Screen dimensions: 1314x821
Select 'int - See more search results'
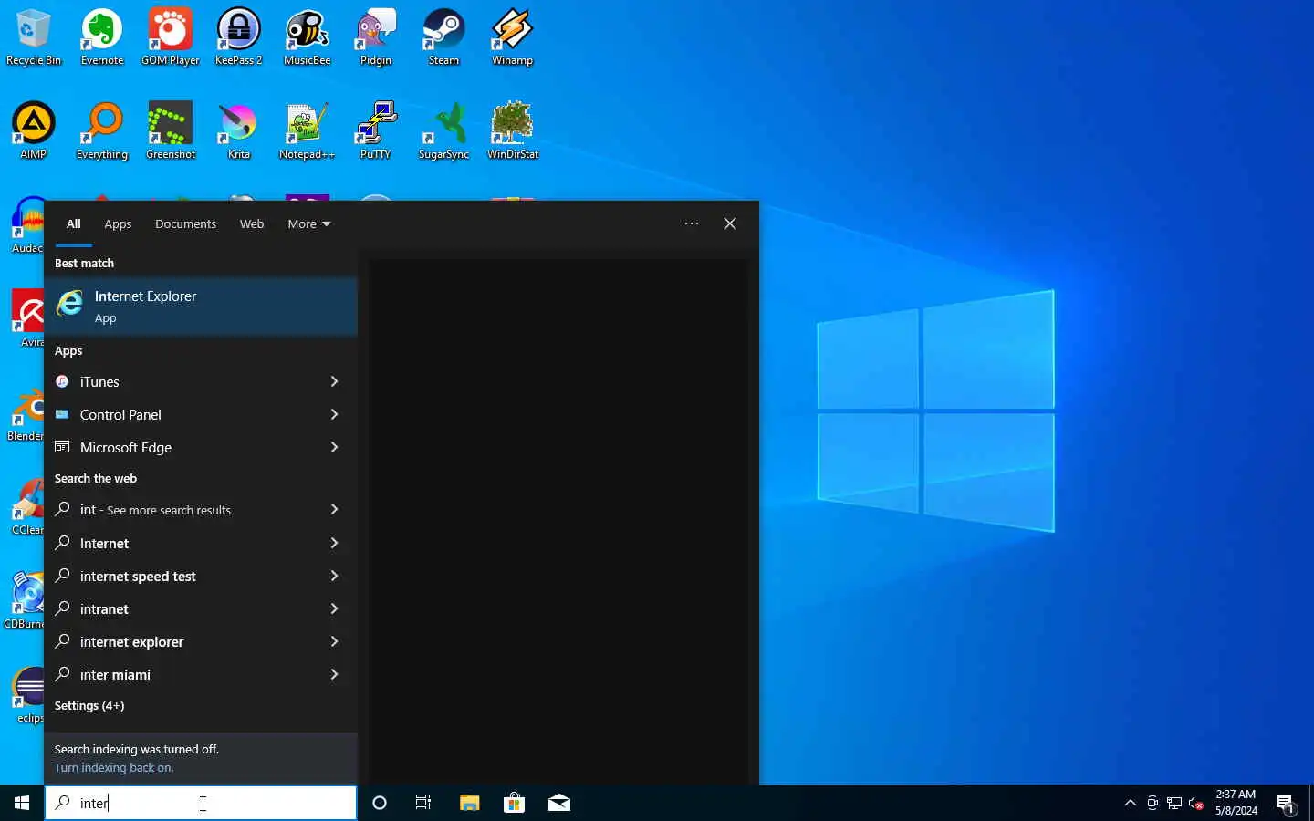click(178, 510)
